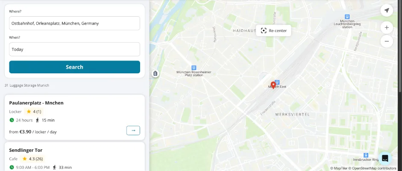Image resolution: width=402 pixels, height=171 pixels.
Task: Click München Rosenheimer Platz station icon
Action: pyautogui.click(x=194, y=68)
